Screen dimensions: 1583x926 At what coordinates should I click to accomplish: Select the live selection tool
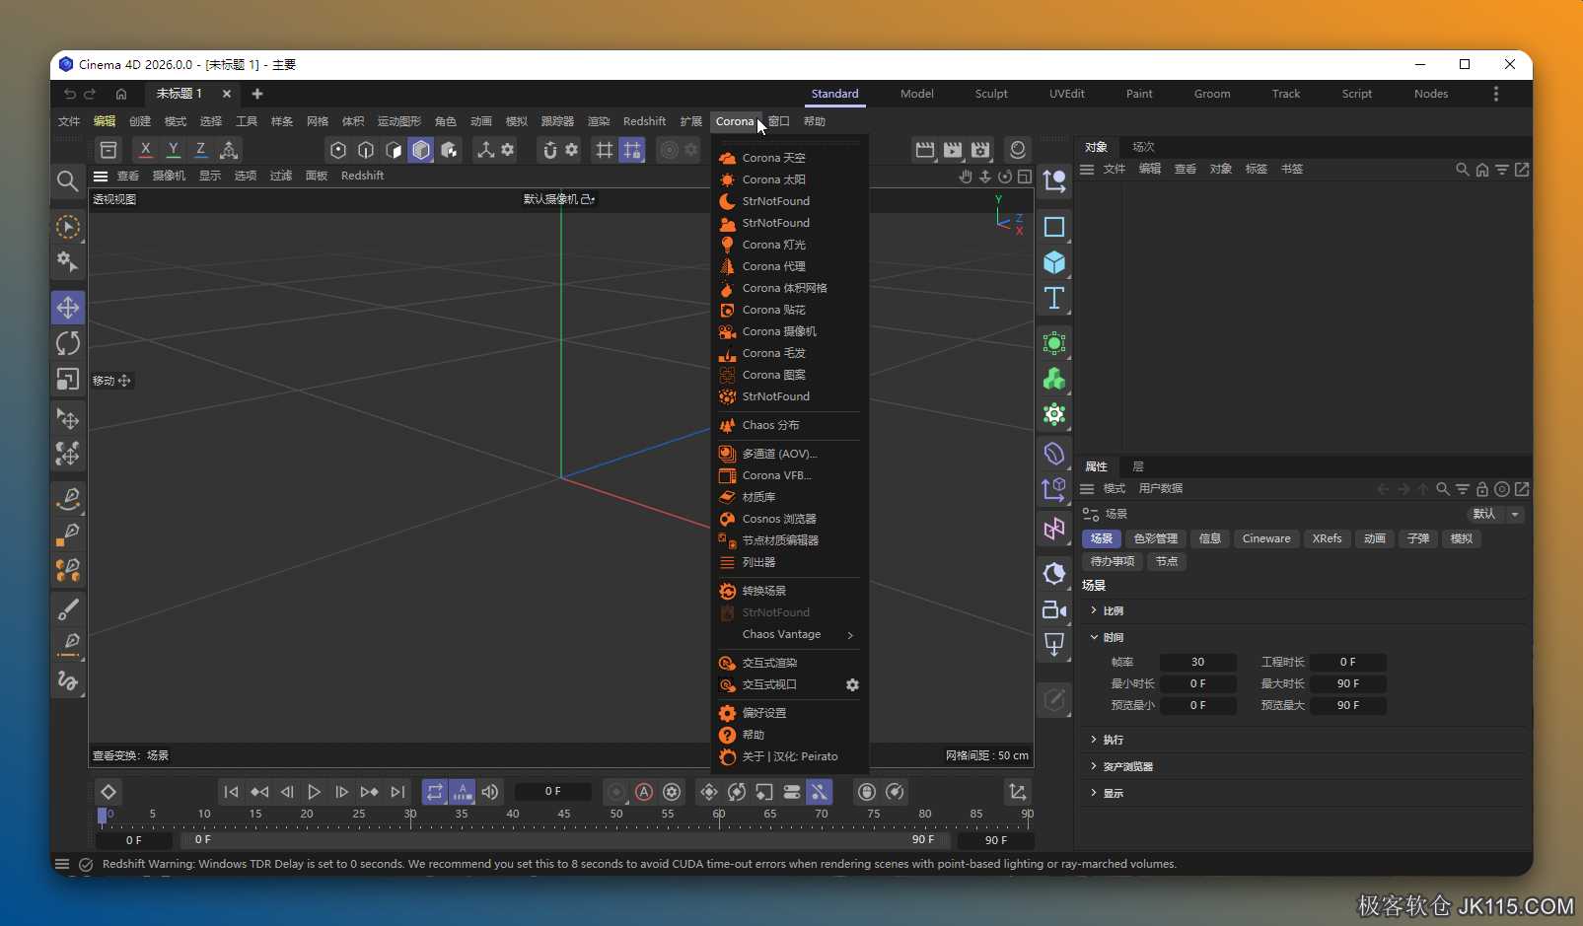pyautogui.click(x=68, y=227)
